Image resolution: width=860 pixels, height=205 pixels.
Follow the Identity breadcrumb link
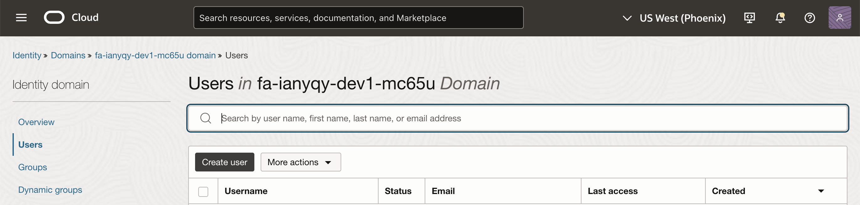coord(27,55)
